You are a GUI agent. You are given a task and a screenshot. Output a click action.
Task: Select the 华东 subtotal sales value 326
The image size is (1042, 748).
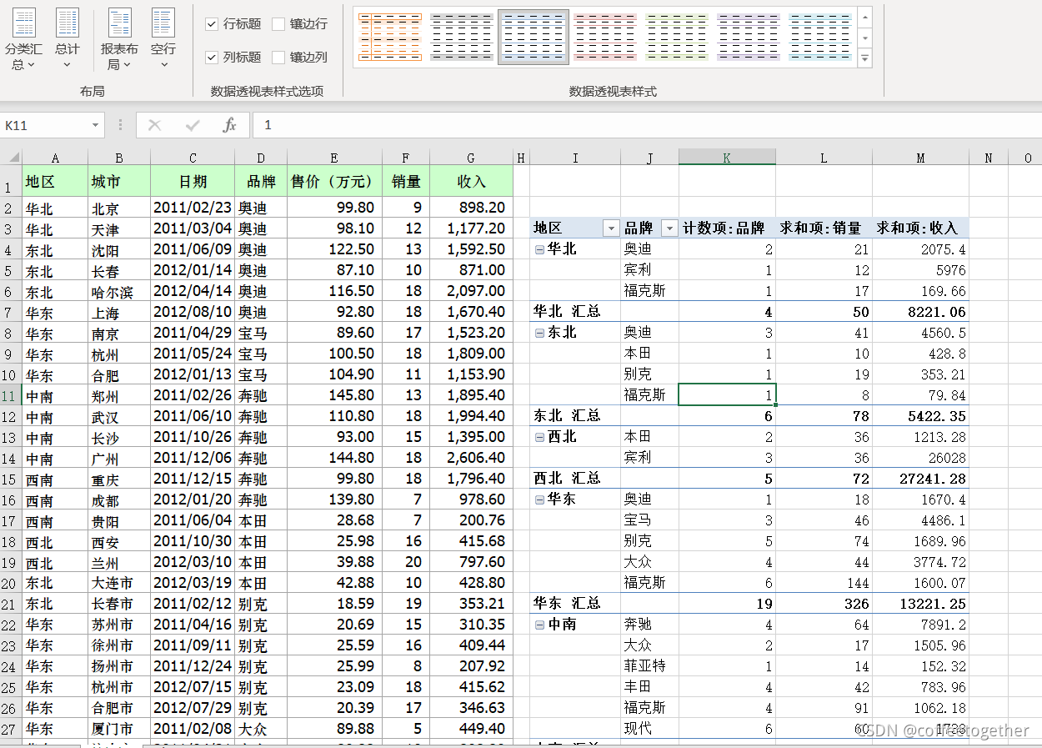pos(824,604)
